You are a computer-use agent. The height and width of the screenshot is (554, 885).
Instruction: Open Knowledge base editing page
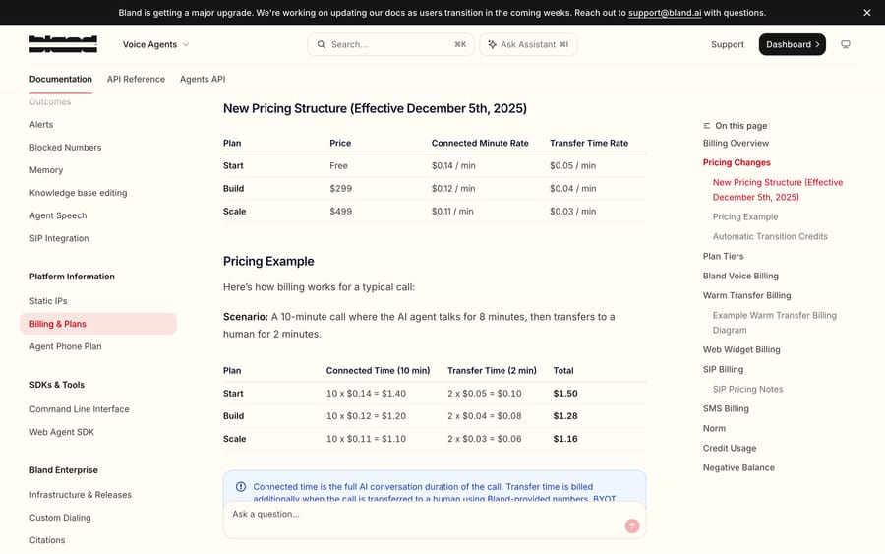(x=79, y=193)
